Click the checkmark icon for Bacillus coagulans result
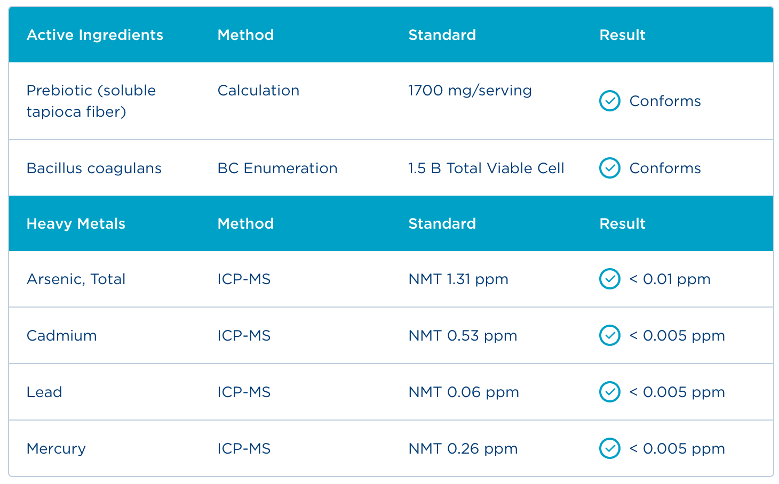Viewport: 779px width, 484px height. point(609,168)
